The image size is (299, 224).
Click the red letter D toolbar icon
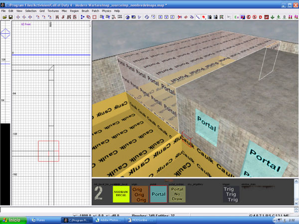pyautogui.click(x=261, y=17)
